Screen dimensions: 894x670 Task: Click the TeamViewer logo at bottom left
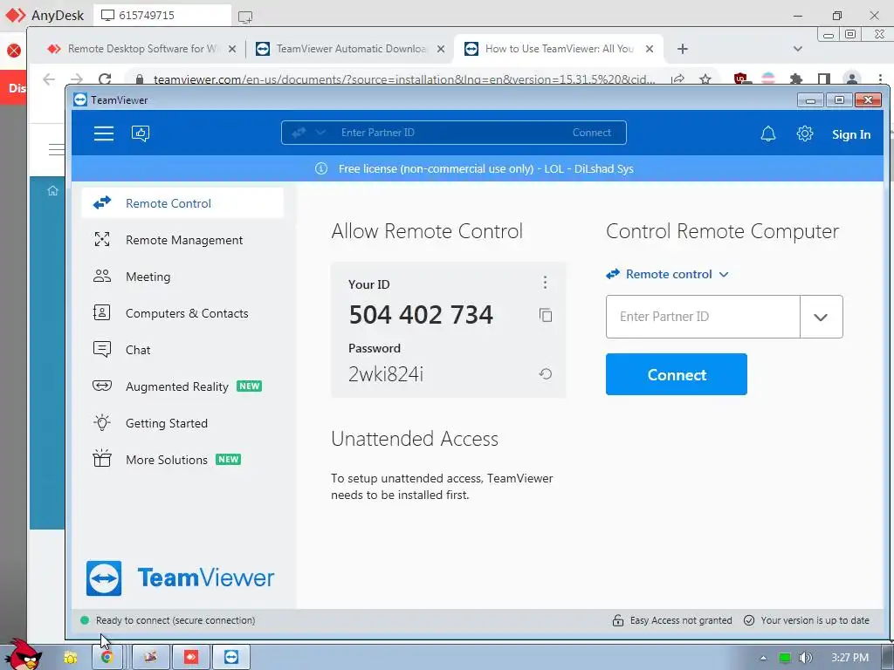click(x=180, y=578)
